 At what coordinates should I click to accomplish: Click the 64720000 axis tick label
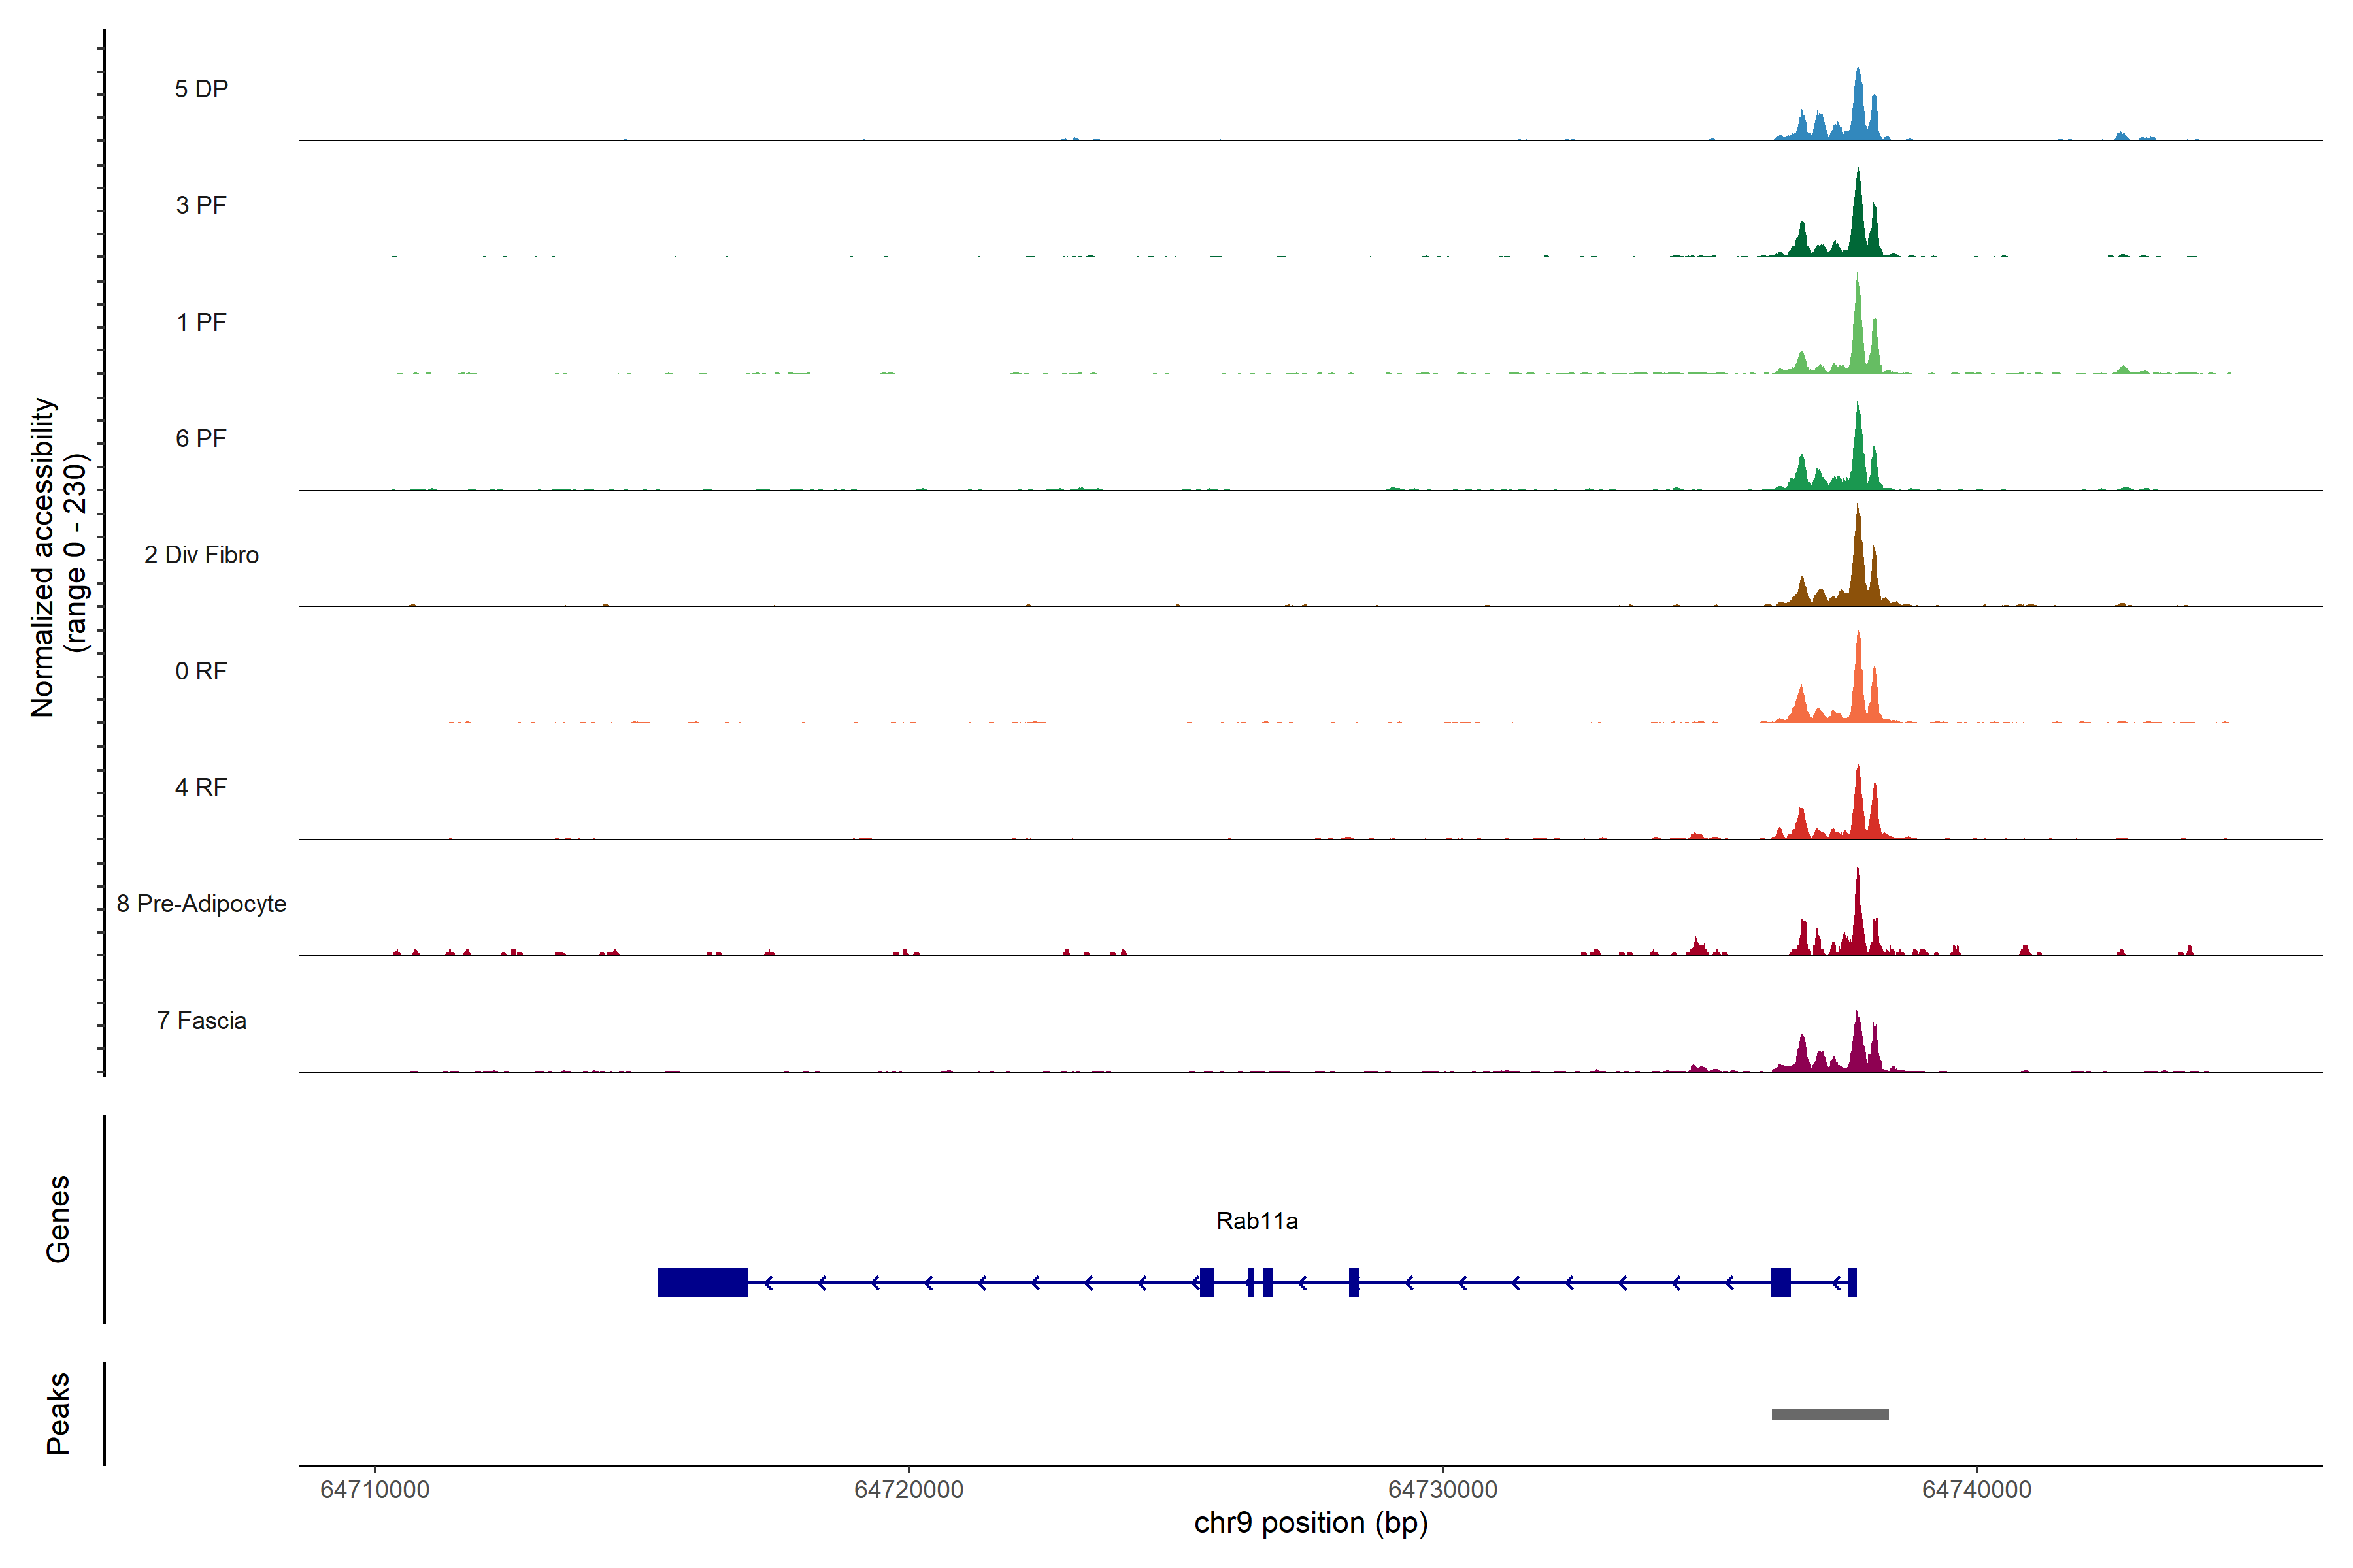(x=909, y=1489)
